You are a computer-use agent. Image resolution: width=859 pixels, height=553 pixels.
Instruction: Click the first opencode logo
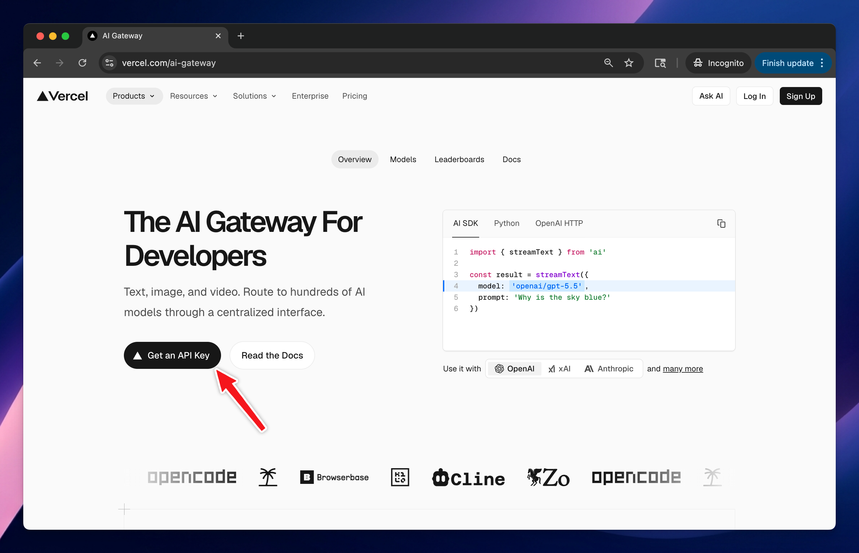[192, 477]
